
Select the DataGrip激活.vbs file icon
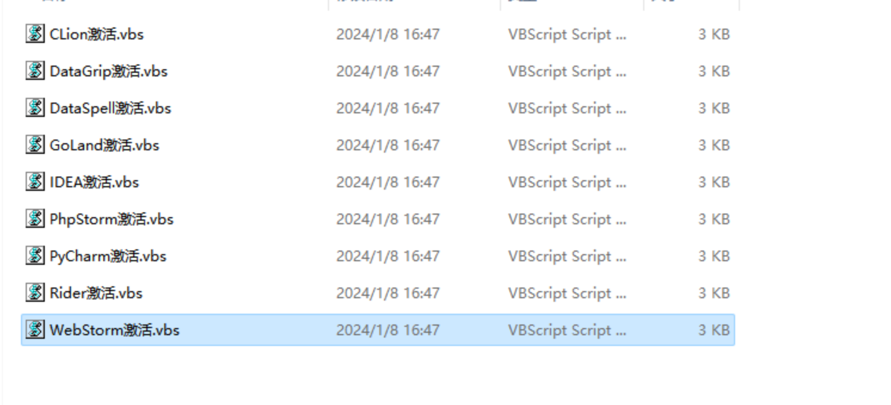(35, 71)
